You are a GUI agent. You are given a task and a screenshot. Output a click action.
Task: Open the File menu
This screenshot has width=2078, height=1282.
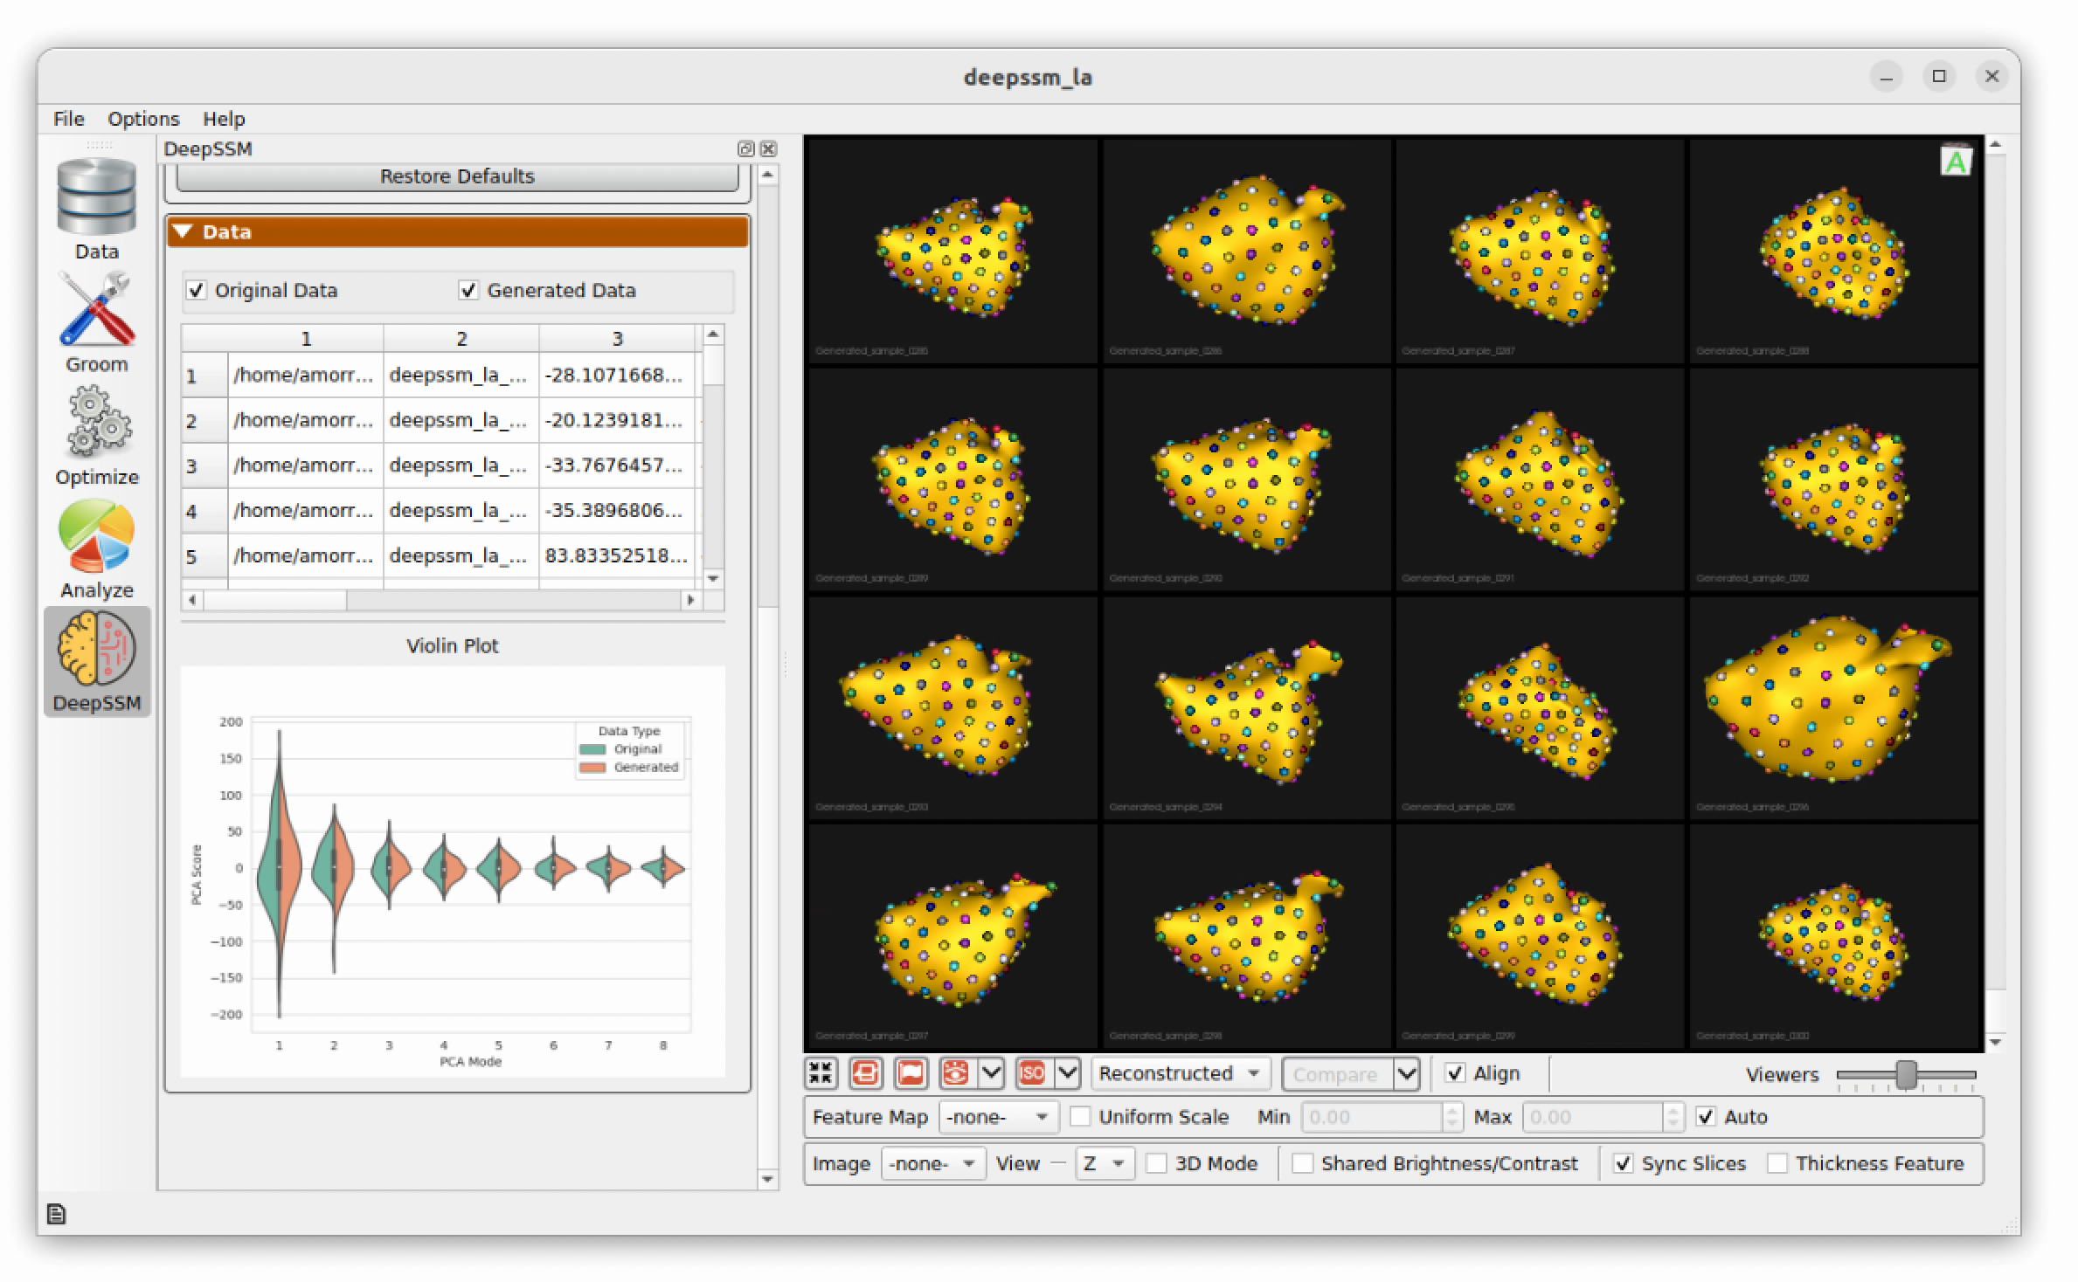68,119
